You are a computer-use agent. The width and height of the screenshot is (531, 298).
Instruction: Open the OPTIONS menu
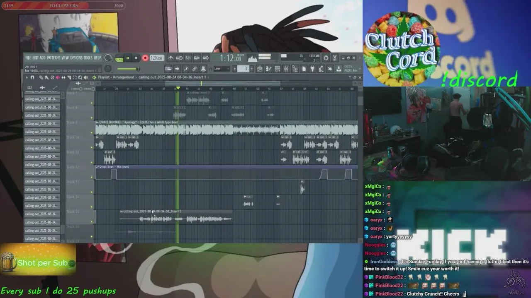click(76, 58)
